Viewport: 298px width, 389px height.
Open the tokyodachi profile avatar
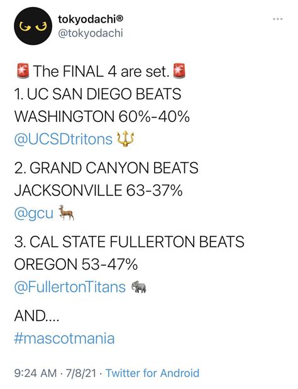(x=33, y=26)
